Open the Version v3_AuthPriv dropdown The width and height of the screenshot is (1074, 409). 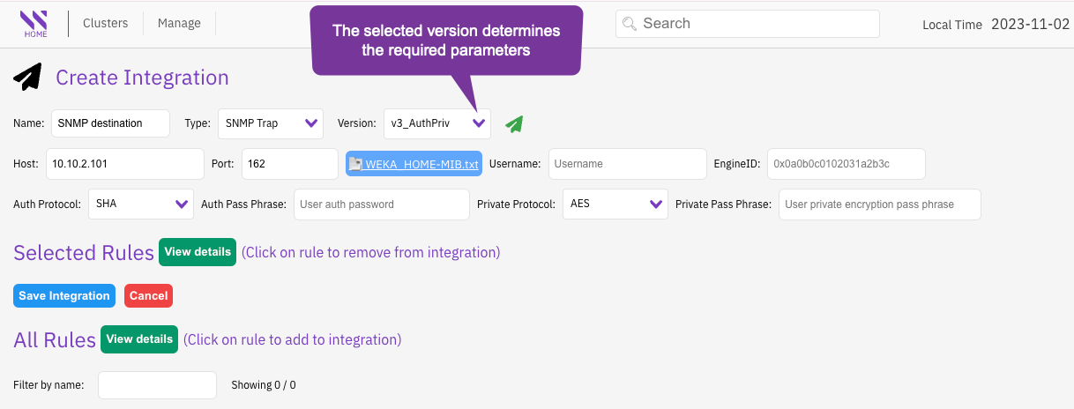pos(437,123)
